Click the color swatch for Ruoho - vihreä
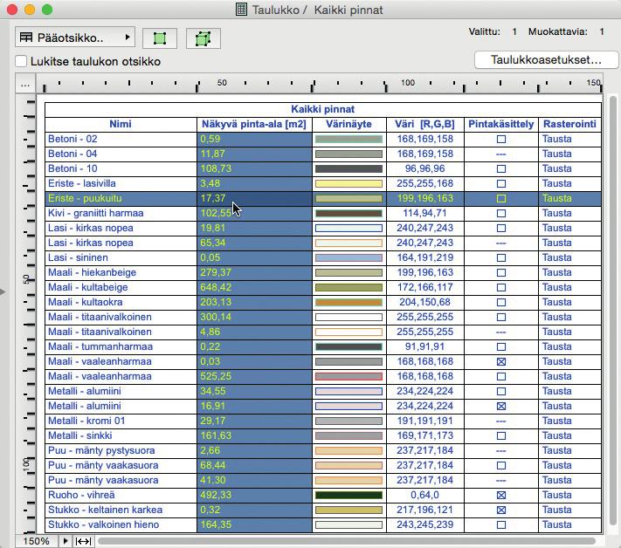Viewport: 621px width, 548px height. click(348, 496)
